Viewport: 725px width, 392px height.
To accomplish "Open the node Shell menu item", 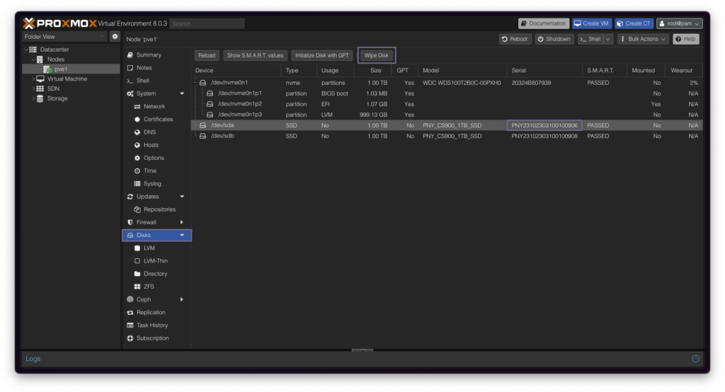I will click(x=142, y=81).
